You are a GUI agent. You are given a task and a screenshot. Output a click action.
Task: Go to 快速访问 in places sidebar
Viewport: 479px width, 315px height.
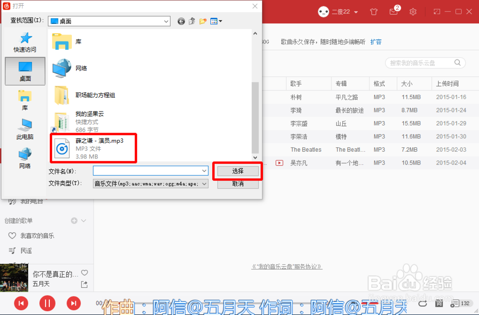[25, 43]
